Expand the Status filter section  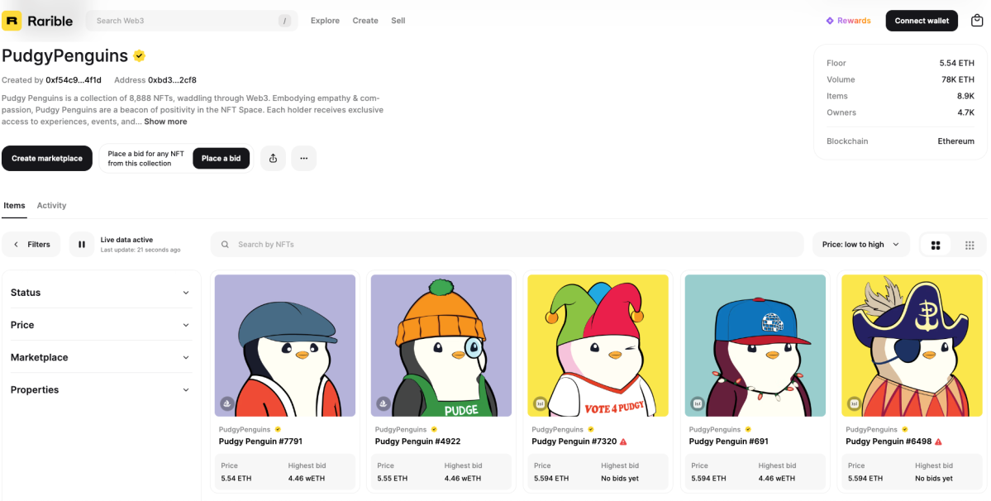coord(101,293)
